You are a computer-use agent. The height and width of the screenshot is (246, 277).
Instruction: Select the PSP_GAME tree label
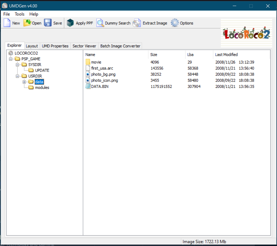pos(31,59)
